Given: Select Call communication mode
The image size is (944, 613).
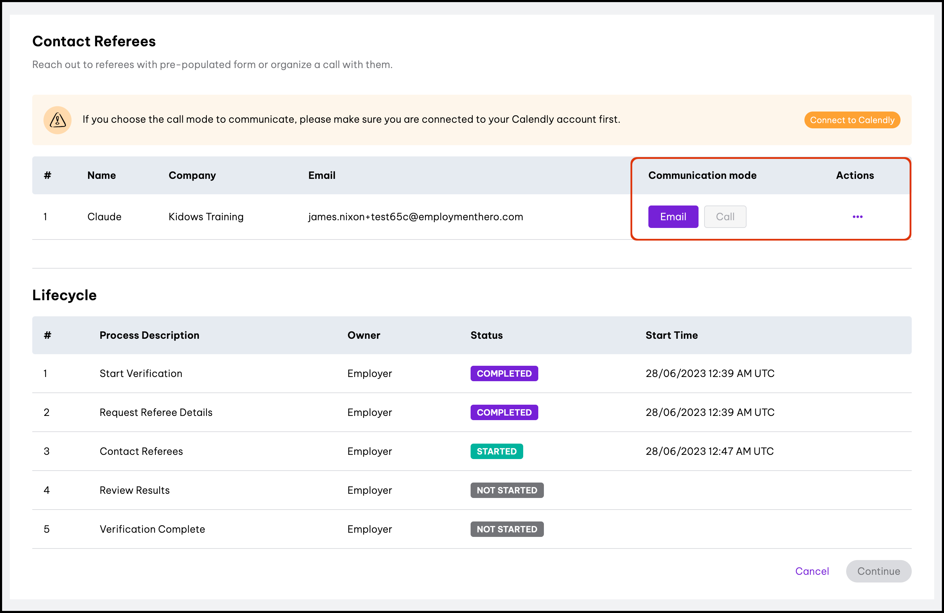Looking at the screenshot, I should (725, 217).
